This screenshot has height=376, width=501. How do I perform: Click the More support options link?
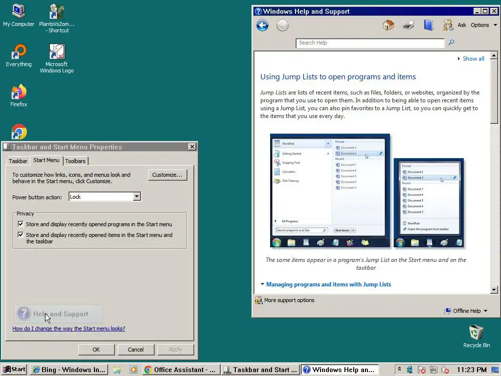[x=289, y=300]
